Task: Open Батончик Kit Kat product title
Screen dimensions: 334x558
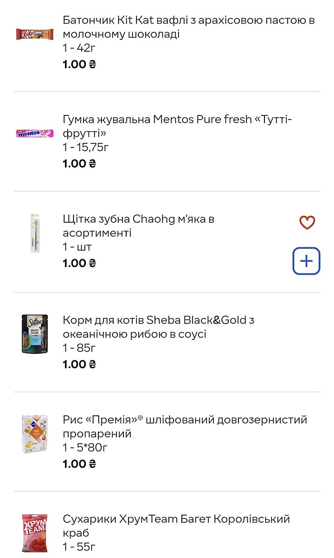Action: [188, 27]
